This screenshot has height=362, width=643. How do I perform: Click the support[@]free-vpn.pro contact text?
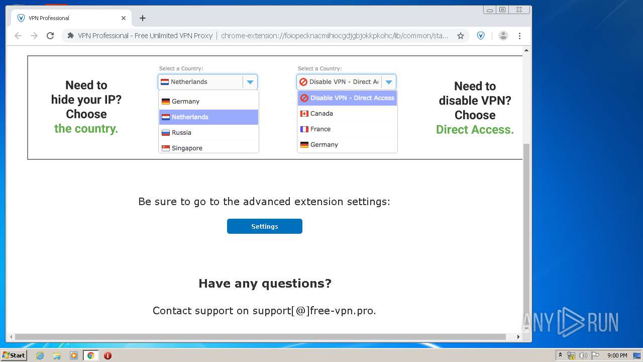(314, 311)
